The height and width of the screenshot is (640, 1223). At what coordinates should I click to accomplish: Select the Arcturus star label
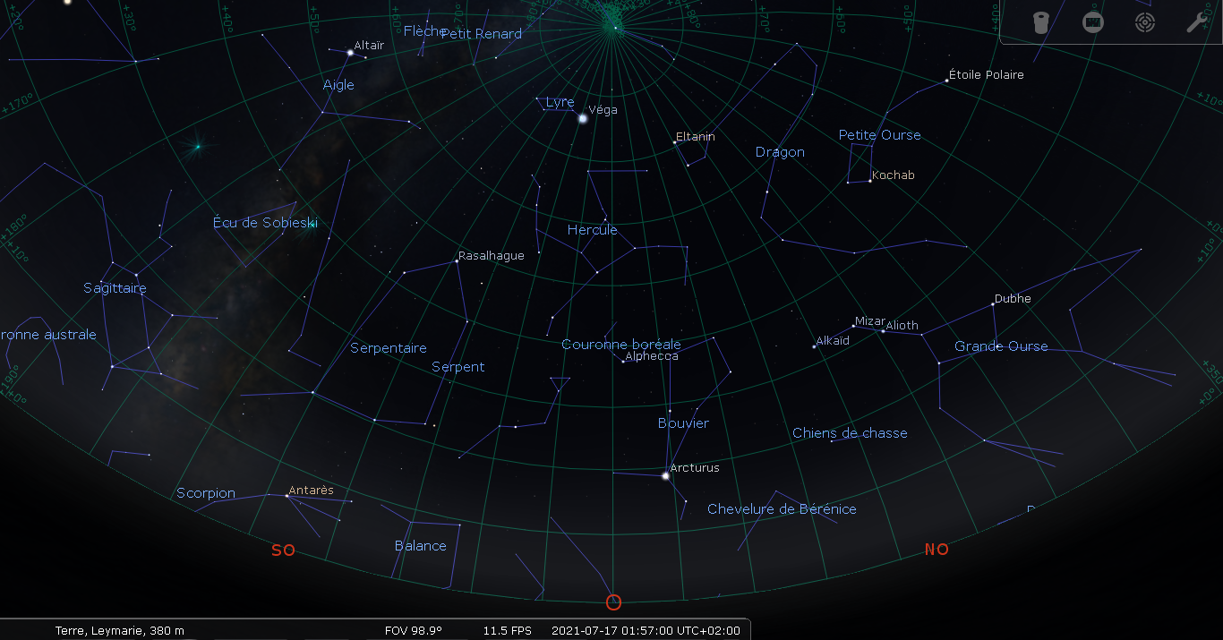695,468
